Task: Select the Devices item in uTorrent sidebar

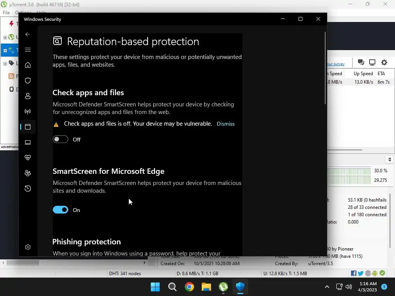Action: (11, 89)
